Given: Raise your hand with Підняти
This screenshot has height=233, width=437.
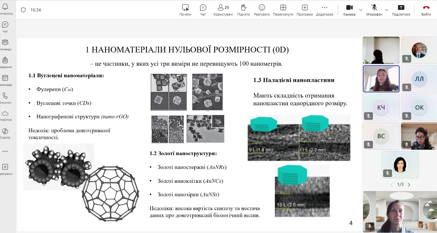Looking at the screenshot, I should point(244,10).
